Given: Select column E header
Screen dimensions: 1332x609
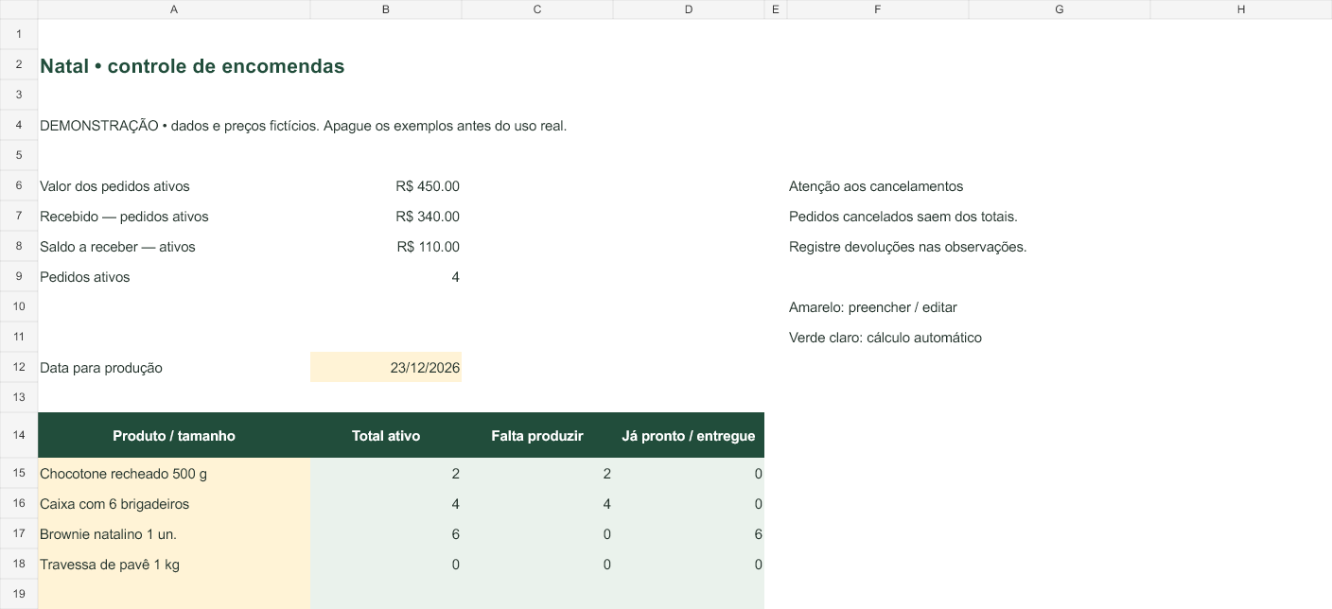Looking at the screenshot, I should click(x=776, y=9).
